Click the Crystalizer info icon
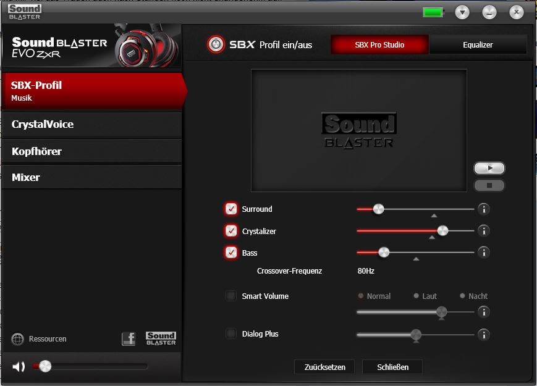537x386 pixels. (x=484, y=230)
